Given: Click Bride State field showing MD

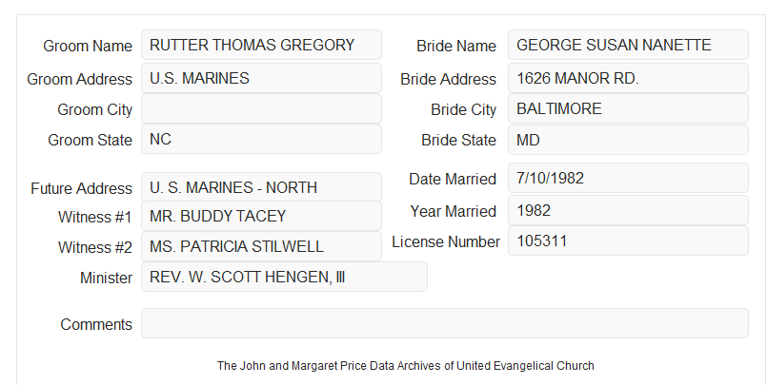Looking at the screenshot, I should 628,140.
